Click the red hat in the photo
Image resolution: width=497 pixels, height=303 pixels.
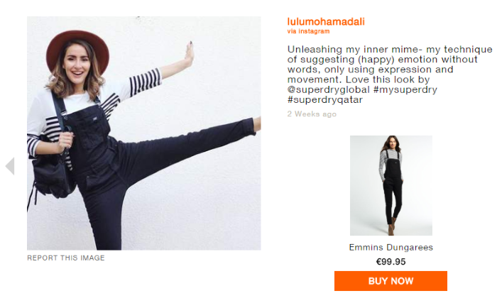click(78, 50)
